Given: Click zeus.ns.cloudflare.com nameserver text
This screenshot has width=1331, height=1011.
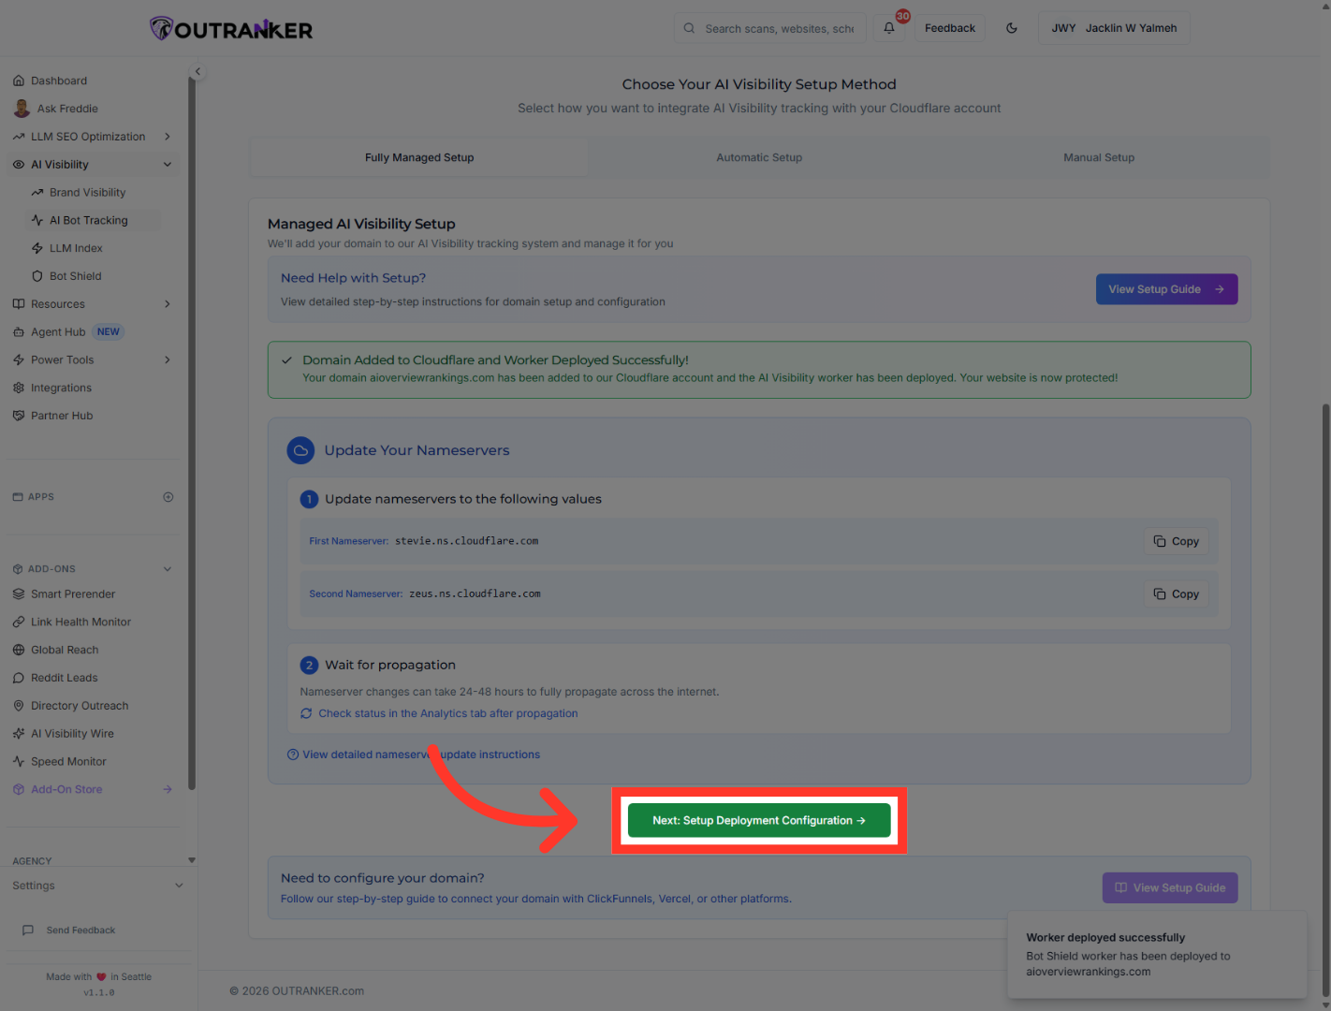Looking at the screenshot, I should [x=475, y=594].
